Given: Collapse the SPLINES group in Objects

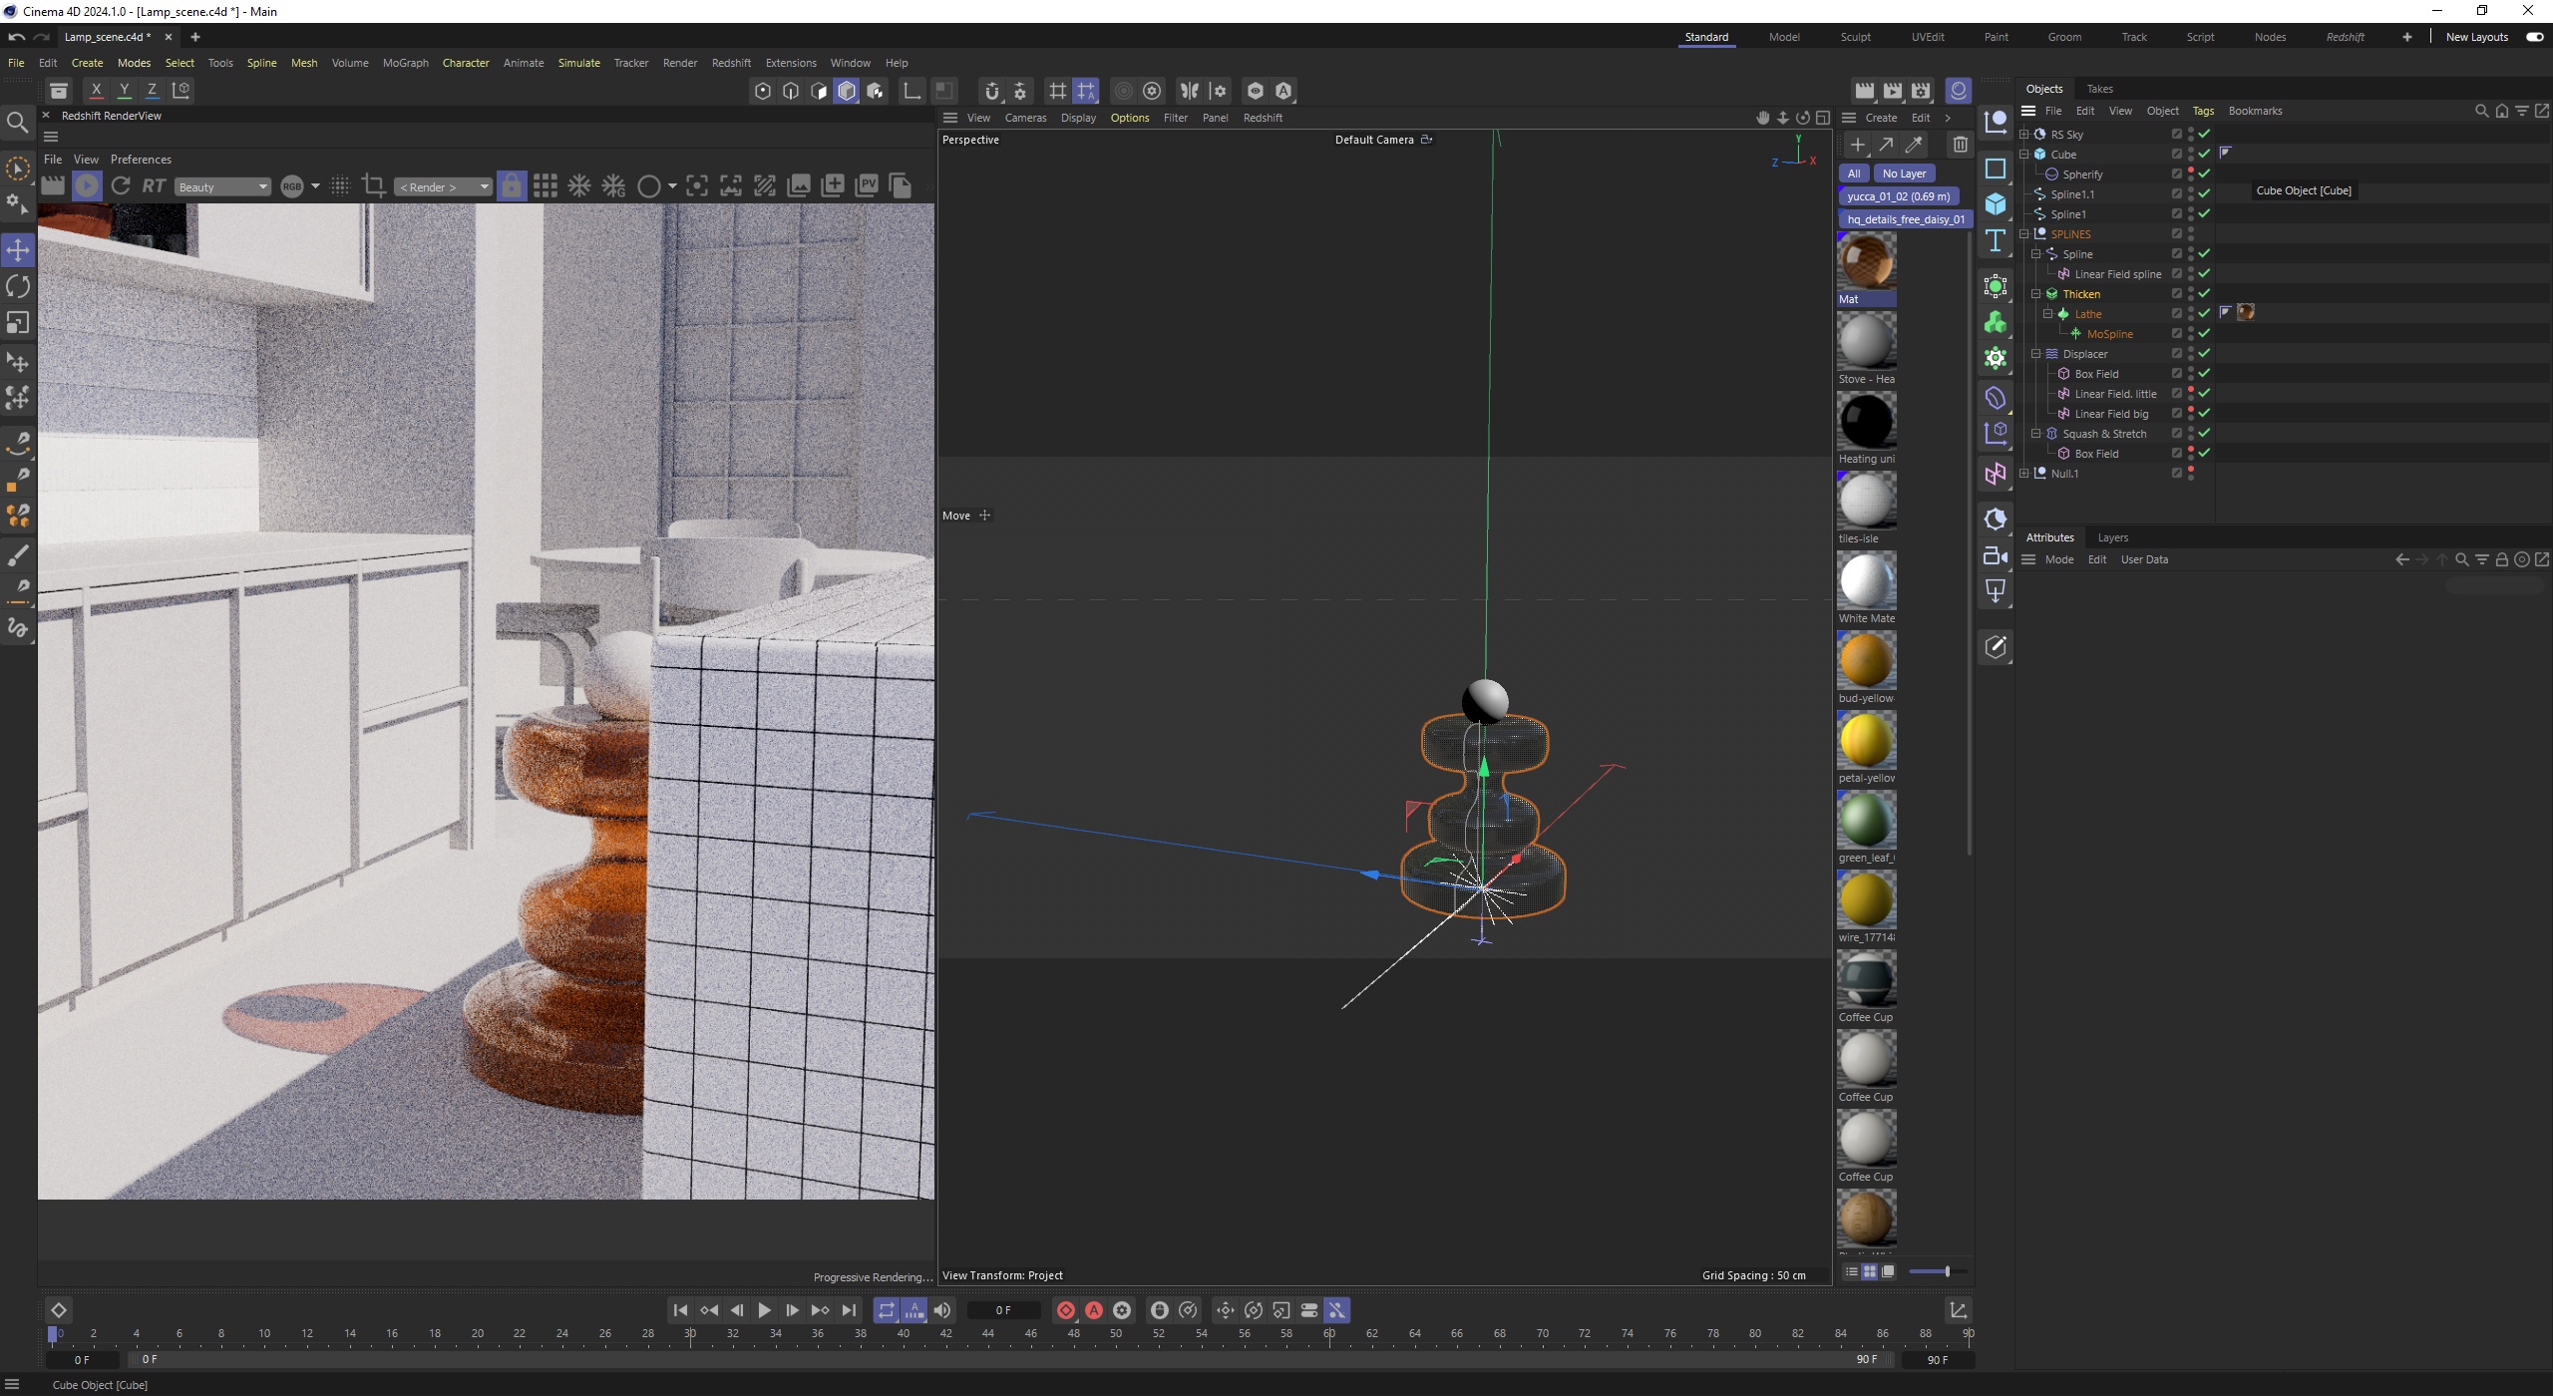Looking at the screenshot, I should (2024, 234).
